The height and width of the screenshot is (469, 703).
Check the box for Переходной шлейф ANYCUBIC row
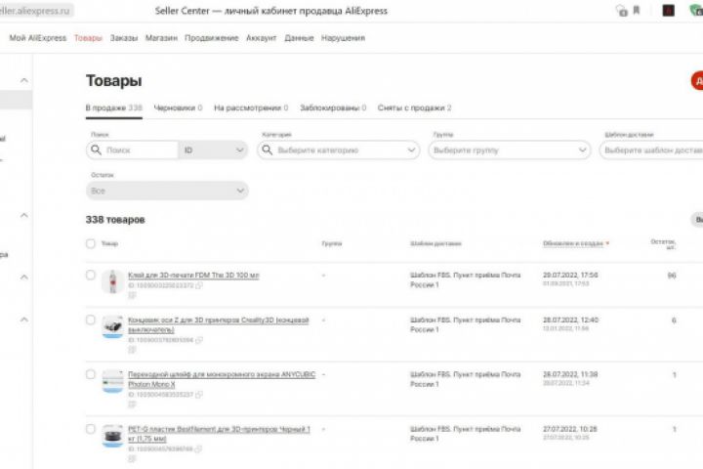pyautogui.click(x=91, y=374)
